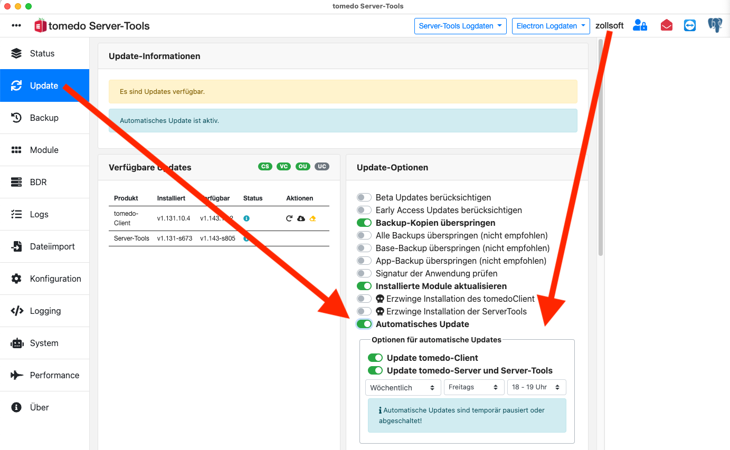This screenshot has height=450, width=730.
Task: Click the green CS badge
Action: click(x=265, y=167)
